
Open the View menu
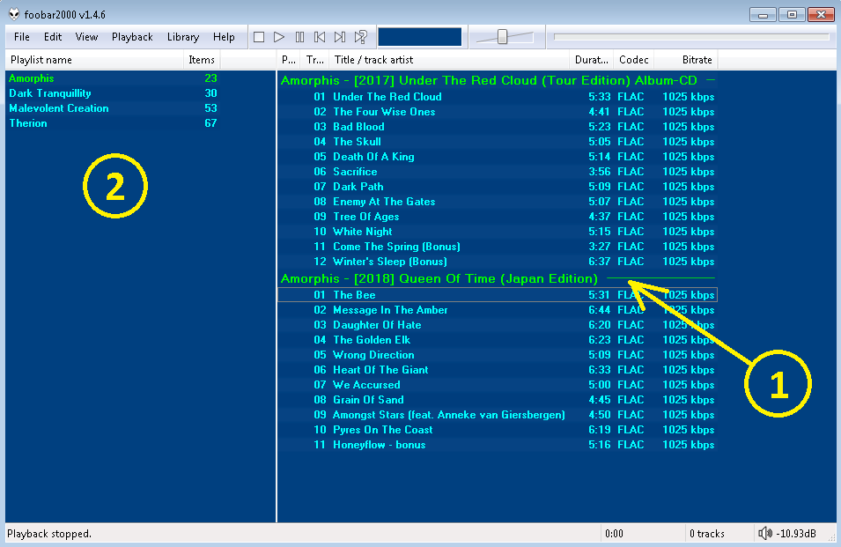click(x=86, y=37)
